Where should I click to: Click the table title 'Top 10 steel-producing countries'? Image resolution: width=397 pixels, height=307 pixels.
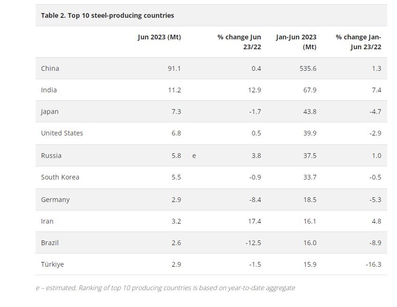[107, 15]
